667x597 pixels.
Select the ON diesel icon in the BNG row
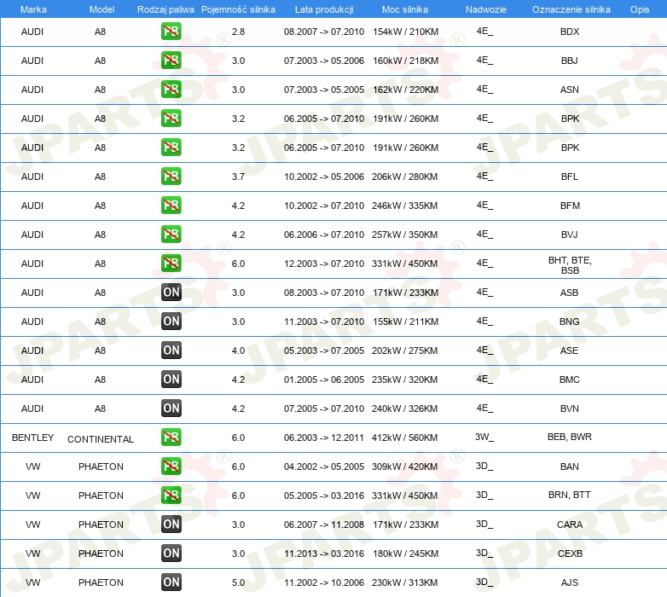171,321
